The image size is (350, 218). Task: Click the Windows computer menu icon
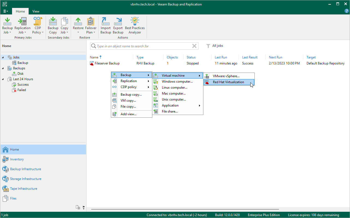156,82
